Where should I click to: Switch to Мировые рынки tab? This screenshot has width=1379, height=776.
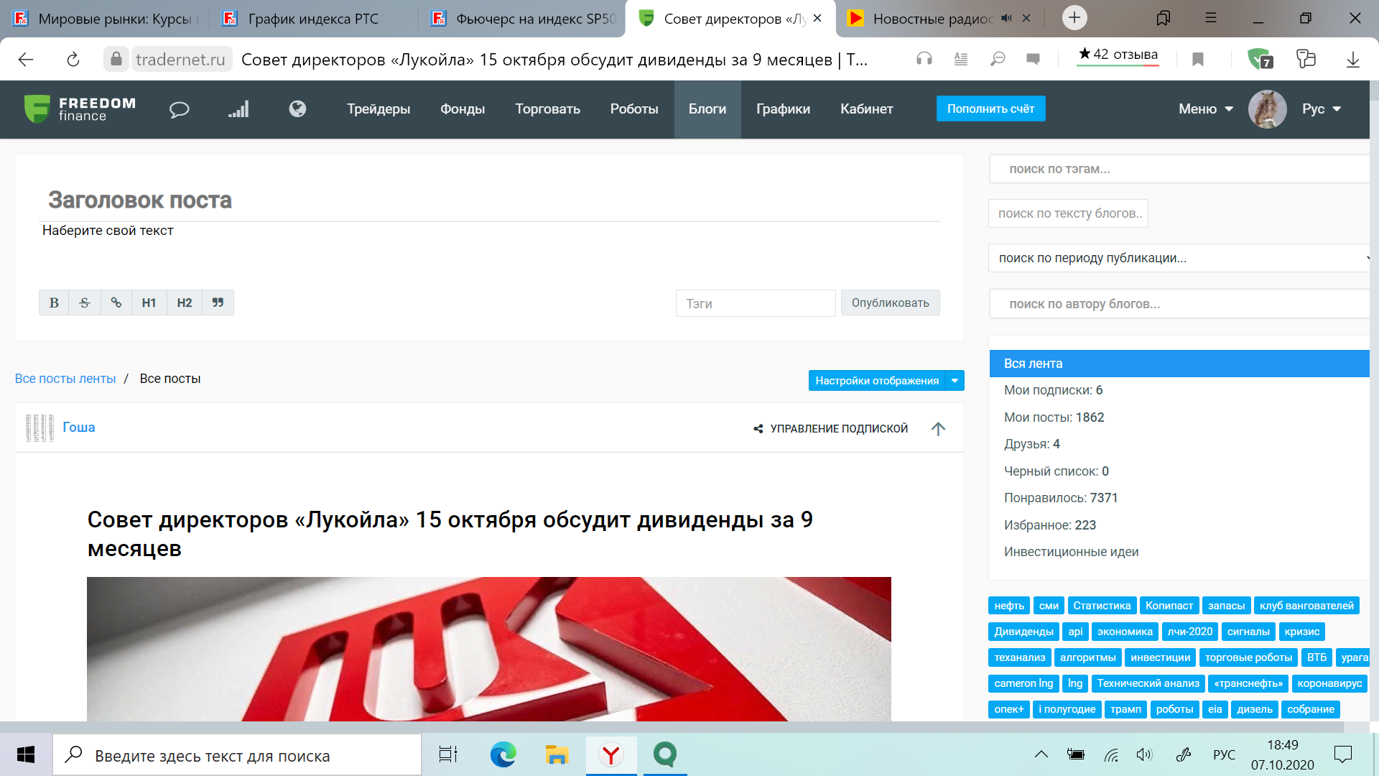[x=106, y=19]
